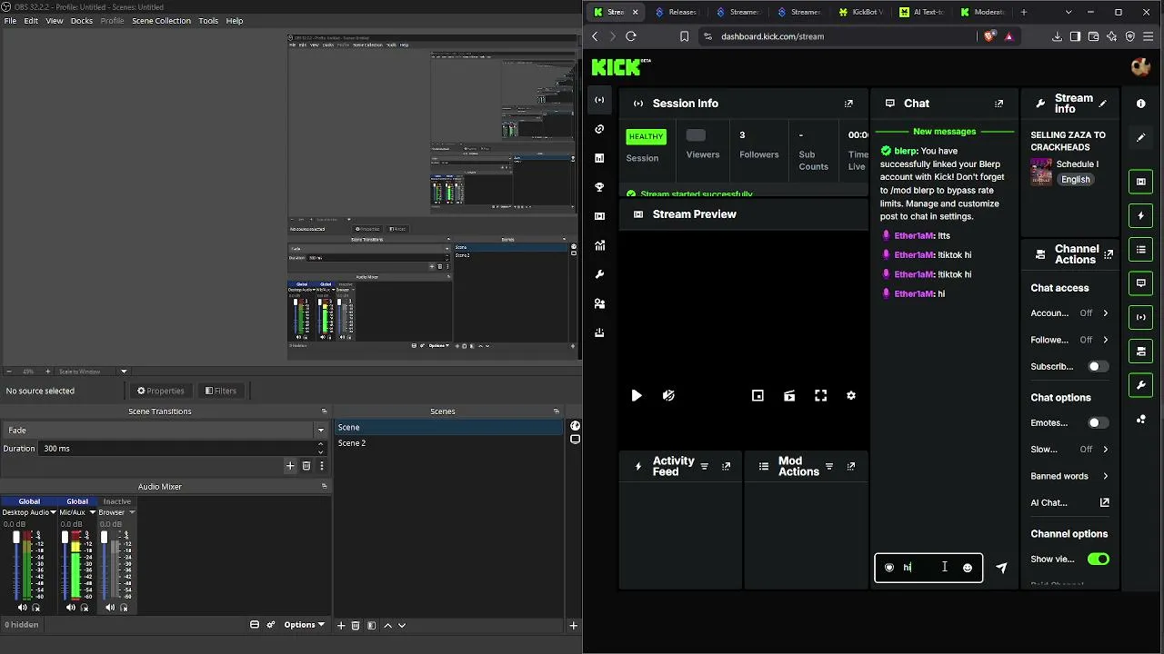Reload the Kick dashboard page

click(631, 36)
